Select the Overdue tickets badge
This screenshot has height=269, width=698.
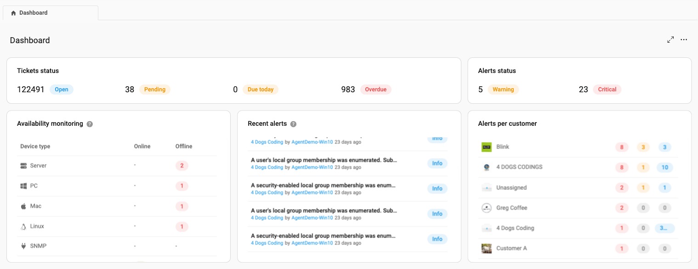[376, 90]
